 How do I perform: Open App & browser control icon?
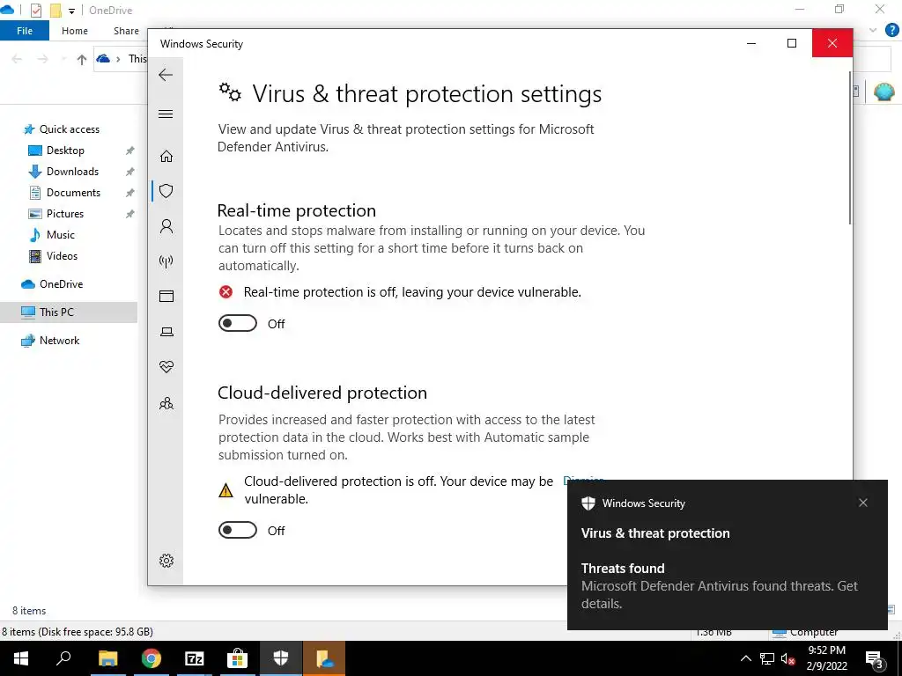coord(166,296)
